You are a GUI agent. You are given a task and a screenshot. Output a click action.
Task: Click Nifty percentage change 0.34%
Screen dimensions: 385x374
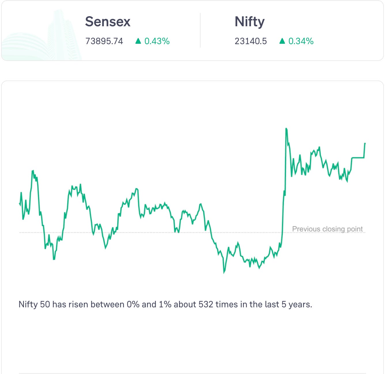coord(301,41)
